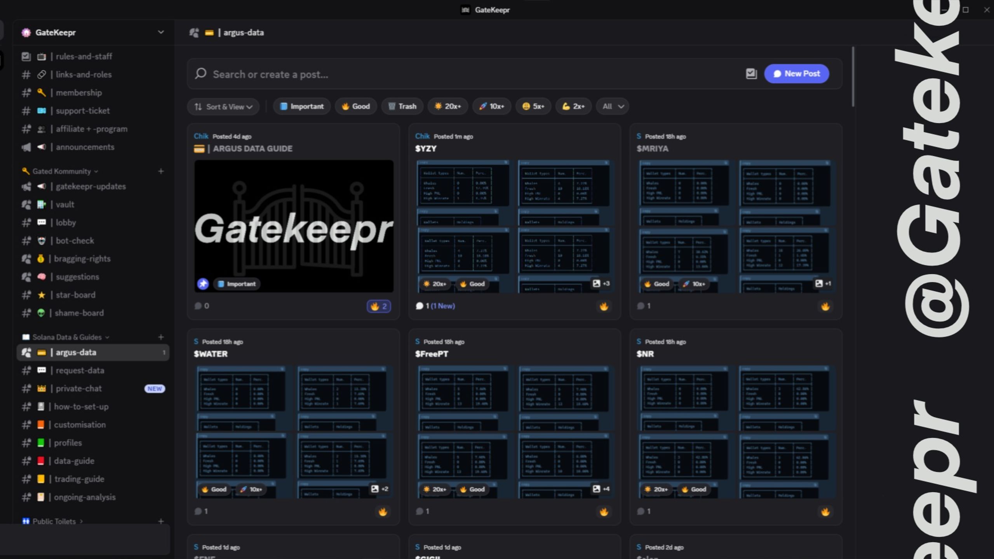The height and width of the screenshot is (559, 994).
Task: Open the All tags dropdown
Action: pyautogui.click(x=613, y=106)
